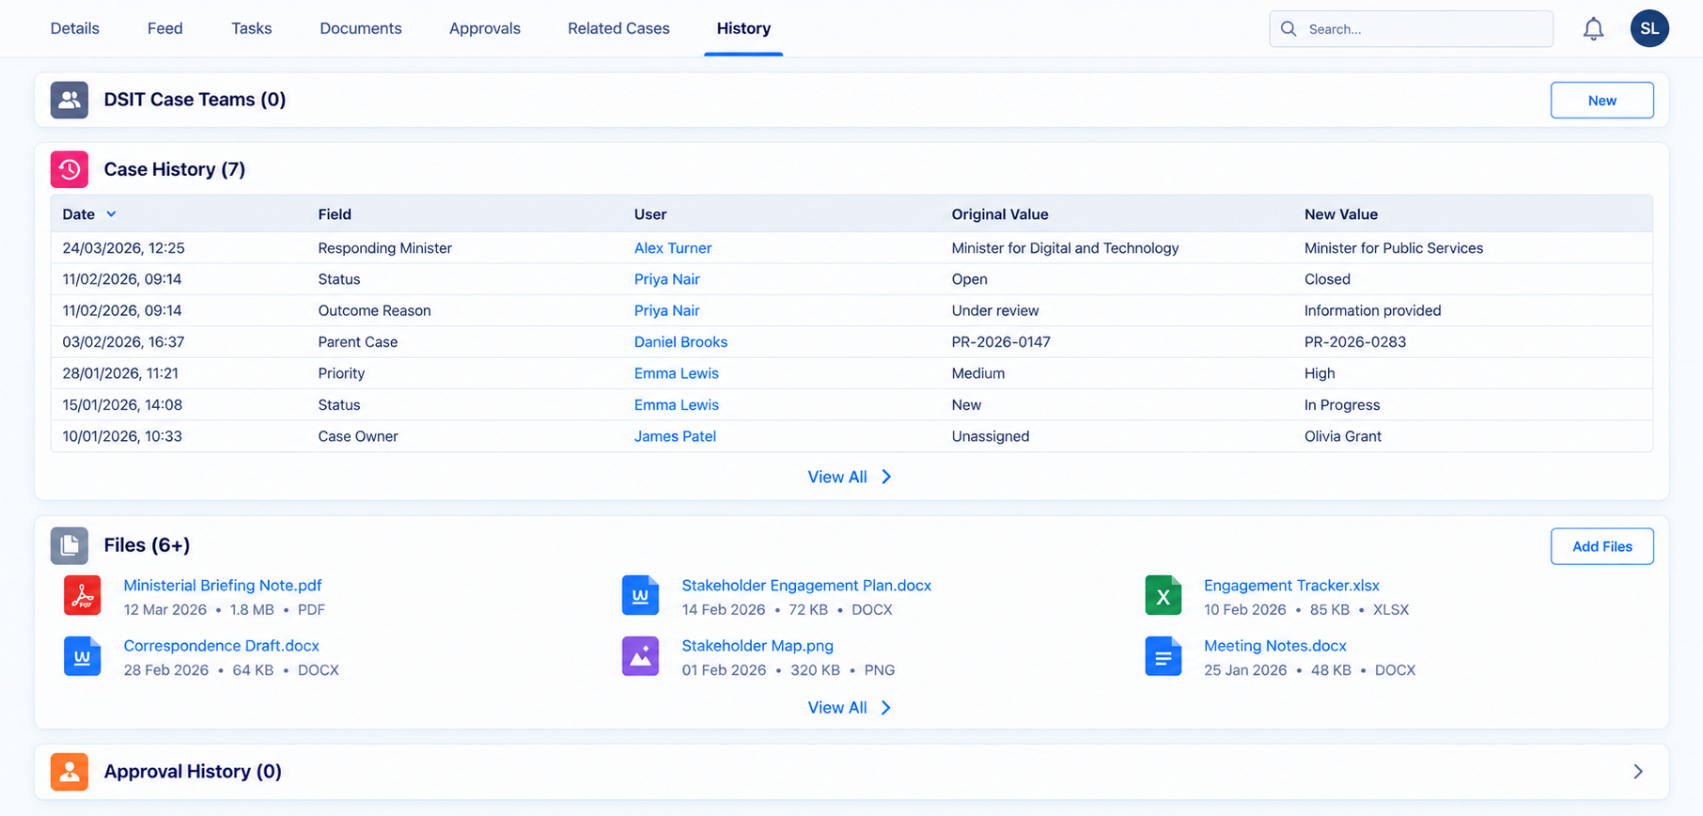
Task: Click into the Search input field
Action: pyautogui.click(x=1411, y=29)
